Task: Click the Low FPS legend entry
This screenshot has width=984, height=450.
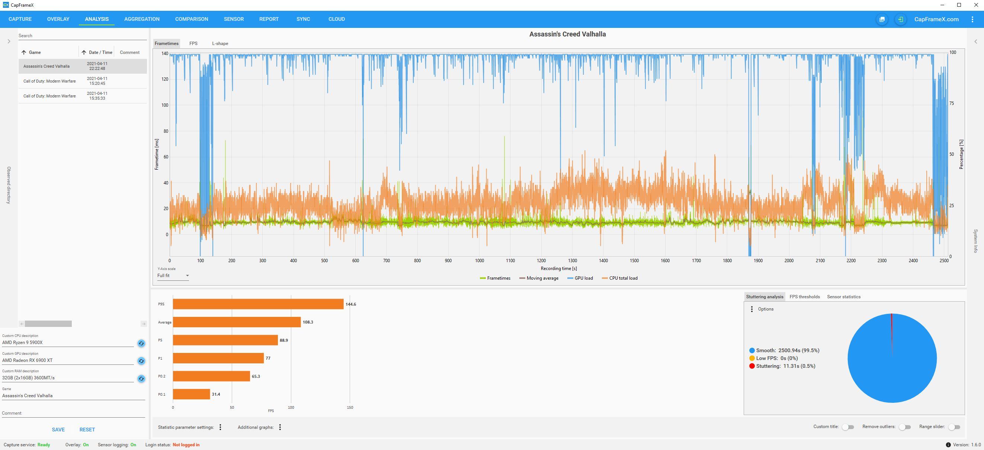Action: point(773,358)
